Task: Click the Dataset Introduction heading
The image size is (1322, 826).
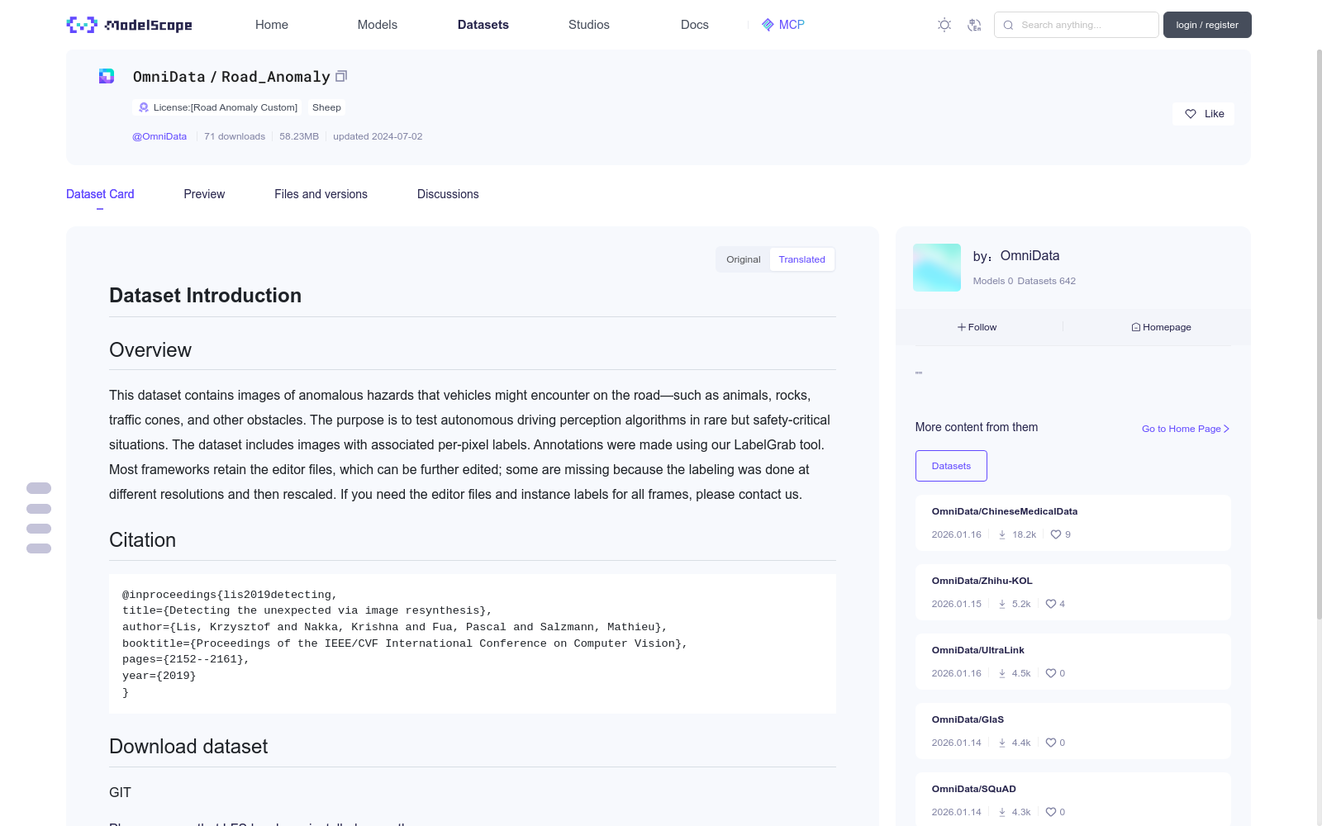Action: (x=206, y=296)
